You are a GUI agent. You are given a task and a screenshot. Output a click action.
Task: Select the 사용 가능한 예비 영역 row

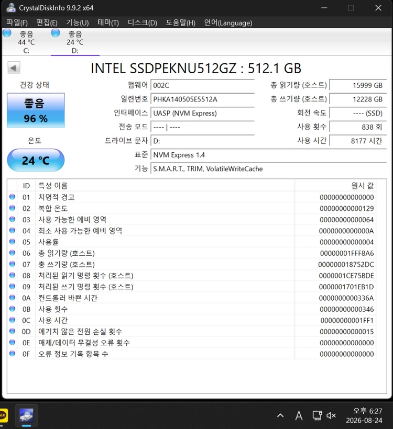tap(192, 219)
